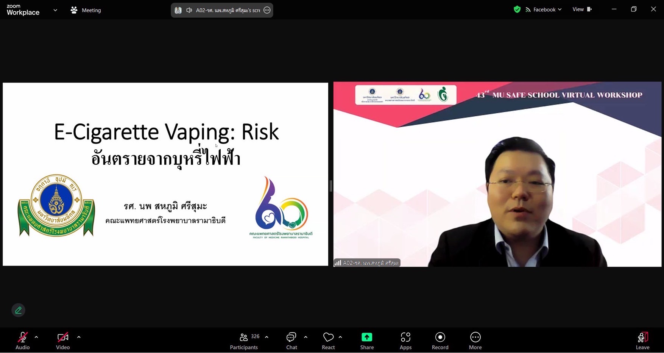Open the Apps panel
This screenshot has height=353, width=664.
click(405, 341)
